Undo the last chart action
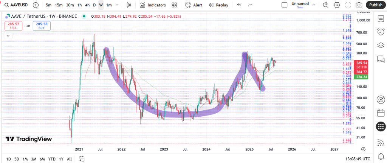 click(239, 5)
